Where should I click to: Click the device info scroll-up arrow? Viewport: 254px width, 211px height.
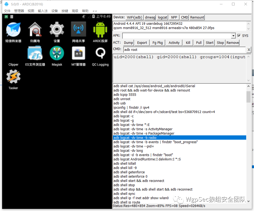tap(248, 24)
